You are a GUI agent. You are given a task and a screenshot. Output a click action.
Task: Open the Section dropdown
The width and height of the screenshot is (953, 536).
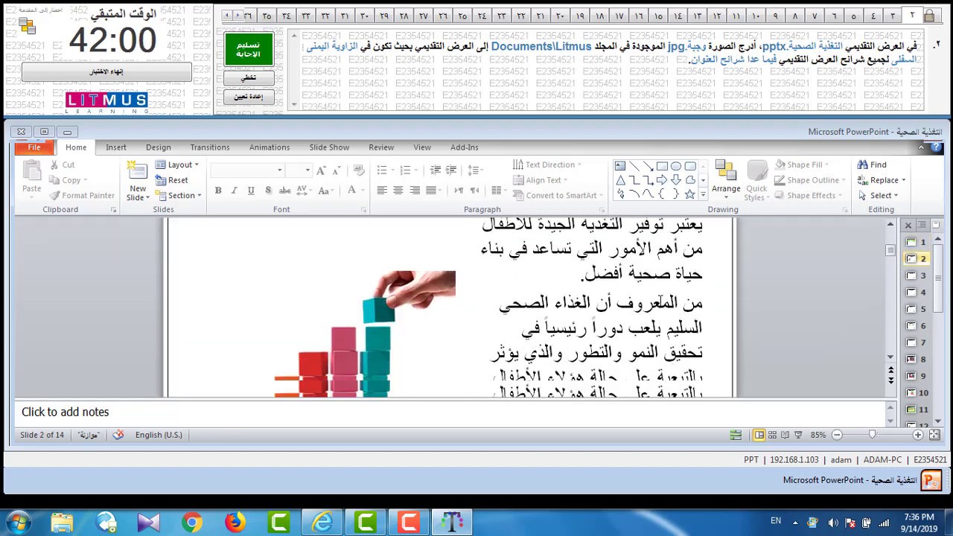pyautogui.click(x=179, y=196)
